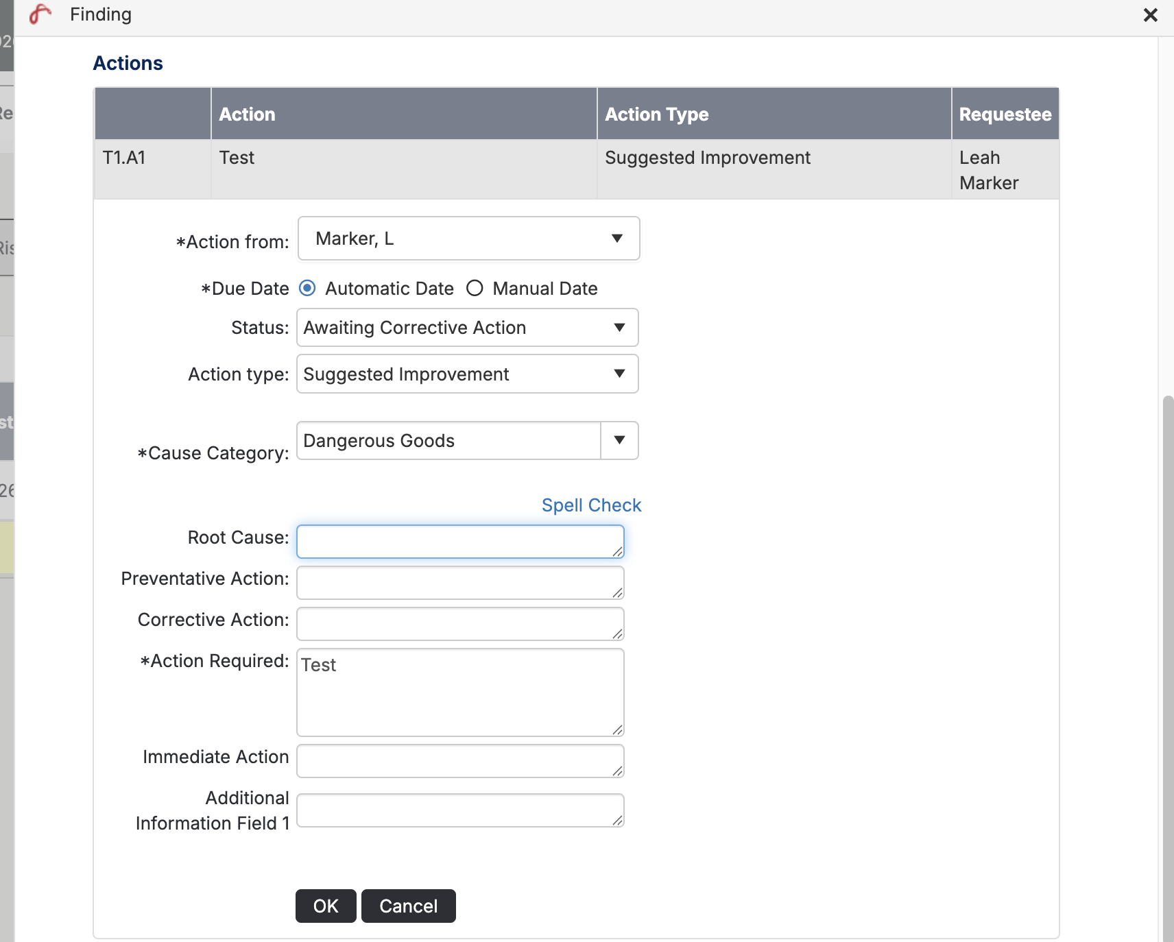
Task: Expand the Cause Category combo box arrow
Action: coord(619,441)
